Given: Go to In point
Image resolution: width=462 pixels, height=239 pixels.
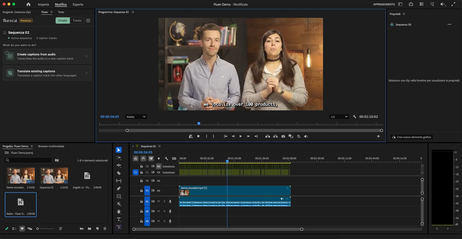Looking at the screenshot, I should point(226,136).
